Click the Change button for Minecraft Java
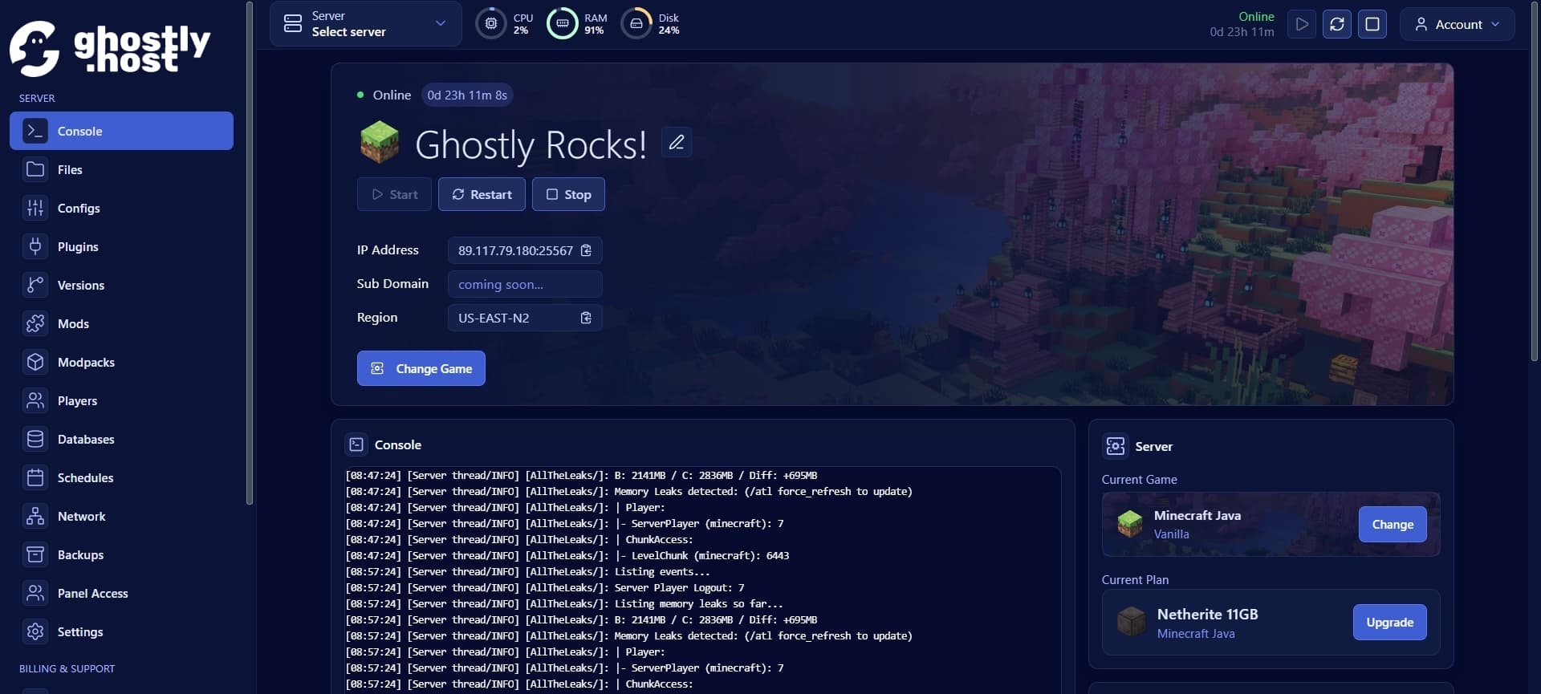The height and width of the screenshot is (694, 1541). pos(1393,524)
